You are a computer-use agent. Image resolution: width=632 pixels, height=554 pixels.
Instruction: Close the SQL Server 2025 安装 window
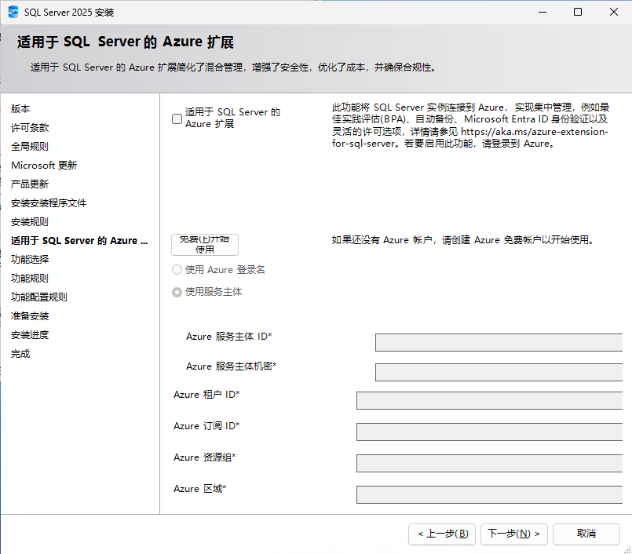(x=613, y=12)
